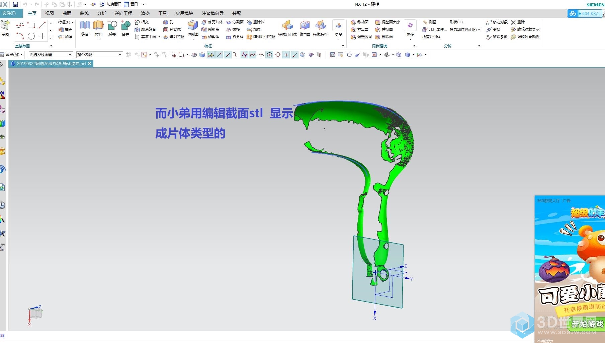This screenshot has height=343, width=605.
Task: Click the 修剪片体 (Trim Sheet) tool
Action: pos(212,22)
